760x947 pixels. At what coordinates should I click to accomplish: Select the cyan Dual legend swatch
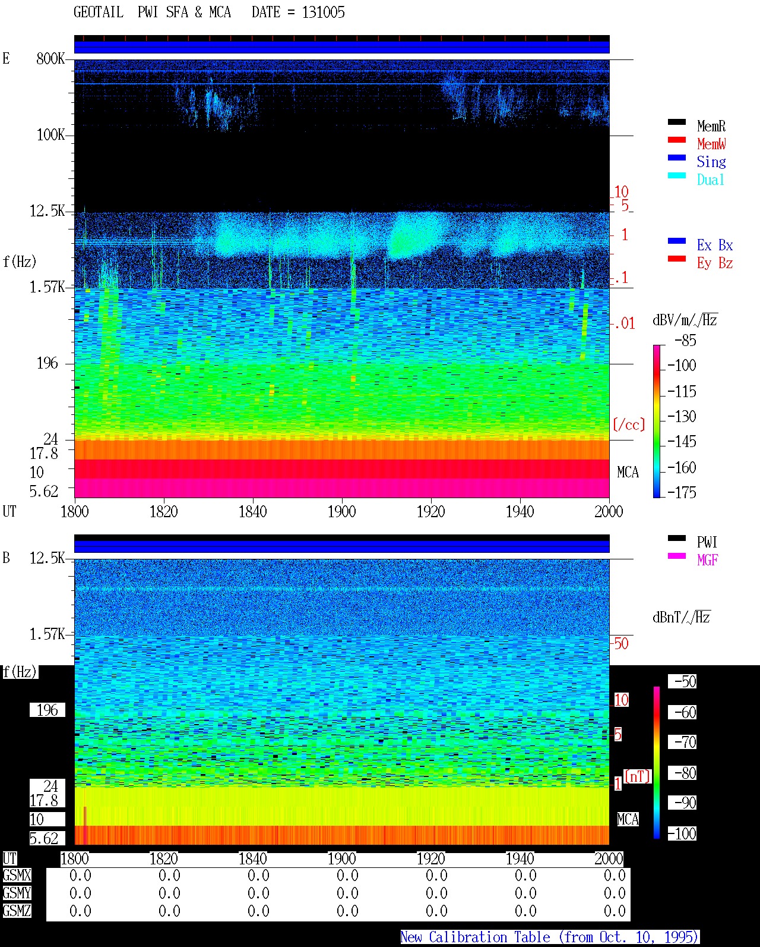(677, 175)
